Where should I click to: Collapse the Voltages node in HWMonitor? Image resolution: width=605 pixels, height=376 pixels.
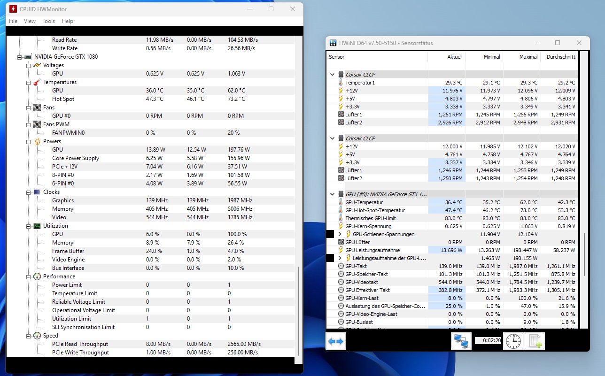click(29, 65)
